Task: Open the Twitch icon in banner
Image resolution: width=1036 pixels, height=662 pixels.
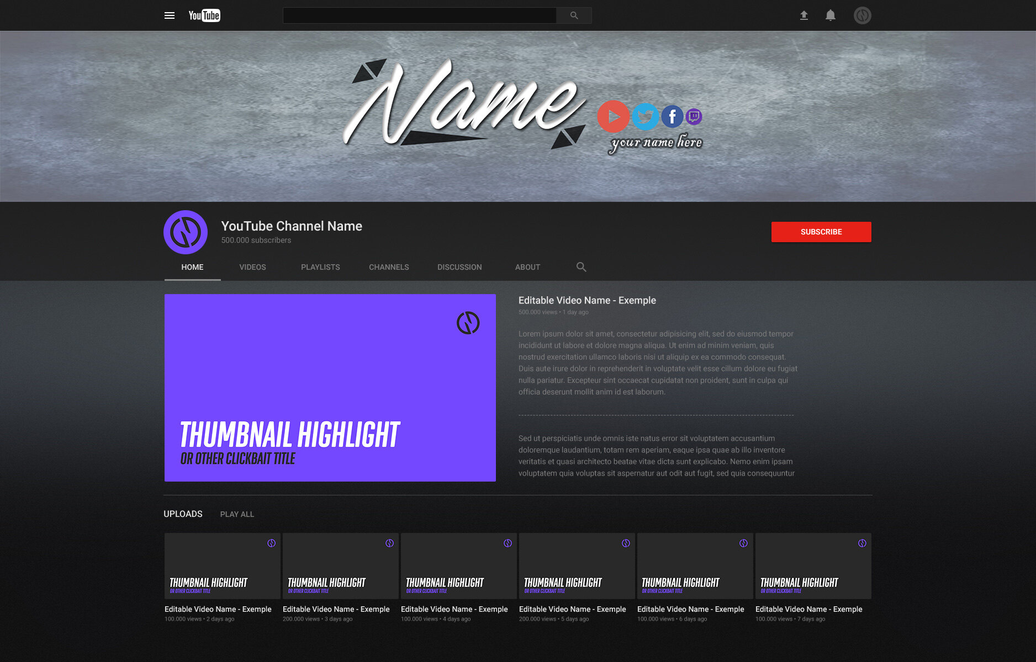Action: click(694, 116)
